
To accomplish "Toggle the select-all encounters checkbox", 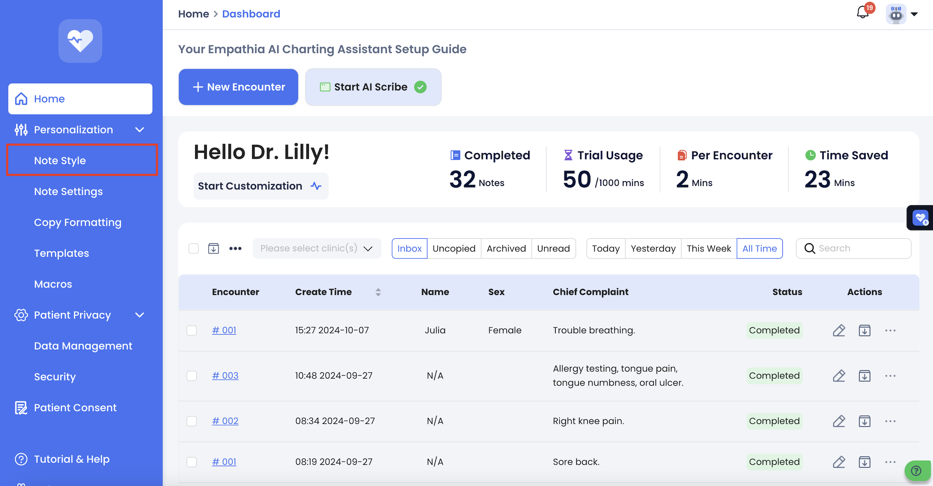I will click(194, 249).
